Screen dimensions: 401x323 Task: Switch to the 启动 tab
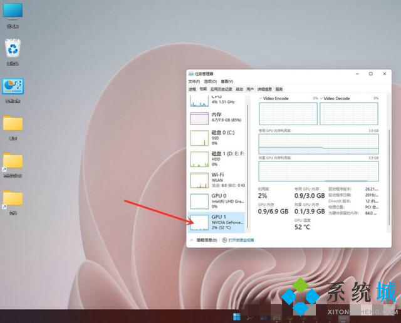coord(239,89)
